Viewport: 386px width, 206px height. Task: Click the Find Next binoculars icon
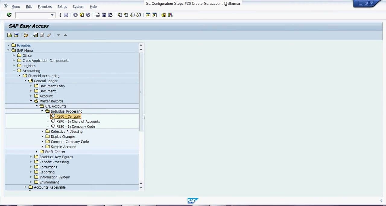[x=110, y=15]
